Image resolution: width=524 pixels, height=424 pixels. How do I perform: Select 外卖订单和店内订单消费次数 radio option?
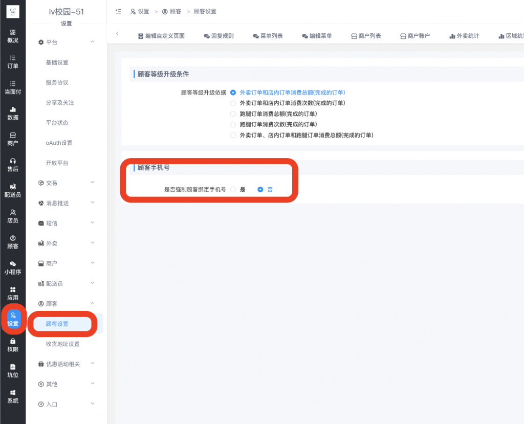click(x=233, y=103)
